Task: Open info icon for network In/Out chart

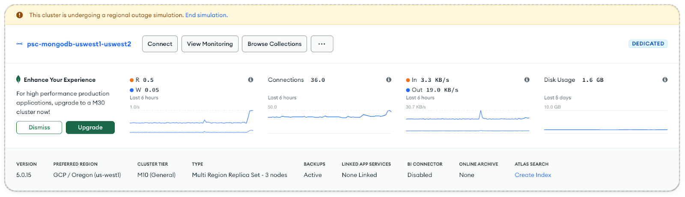Action: (527, 80)
